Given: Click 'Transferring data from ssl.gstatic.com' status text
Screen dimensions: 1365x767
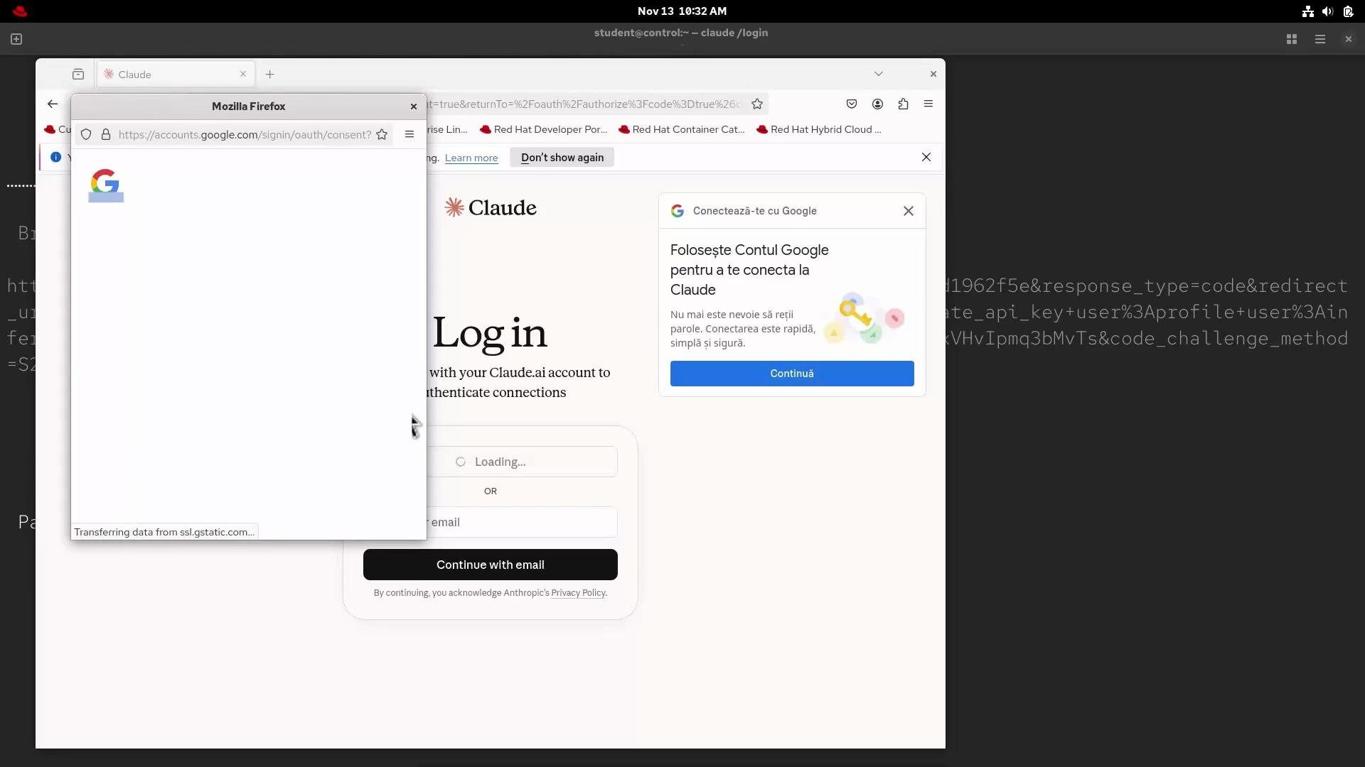Looking at the screenshot, I should 164,532.
